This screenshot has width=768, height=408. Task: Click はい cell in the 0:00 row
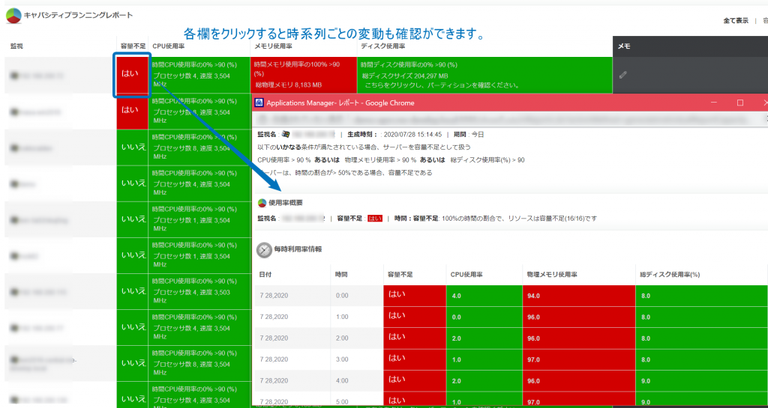414,296
